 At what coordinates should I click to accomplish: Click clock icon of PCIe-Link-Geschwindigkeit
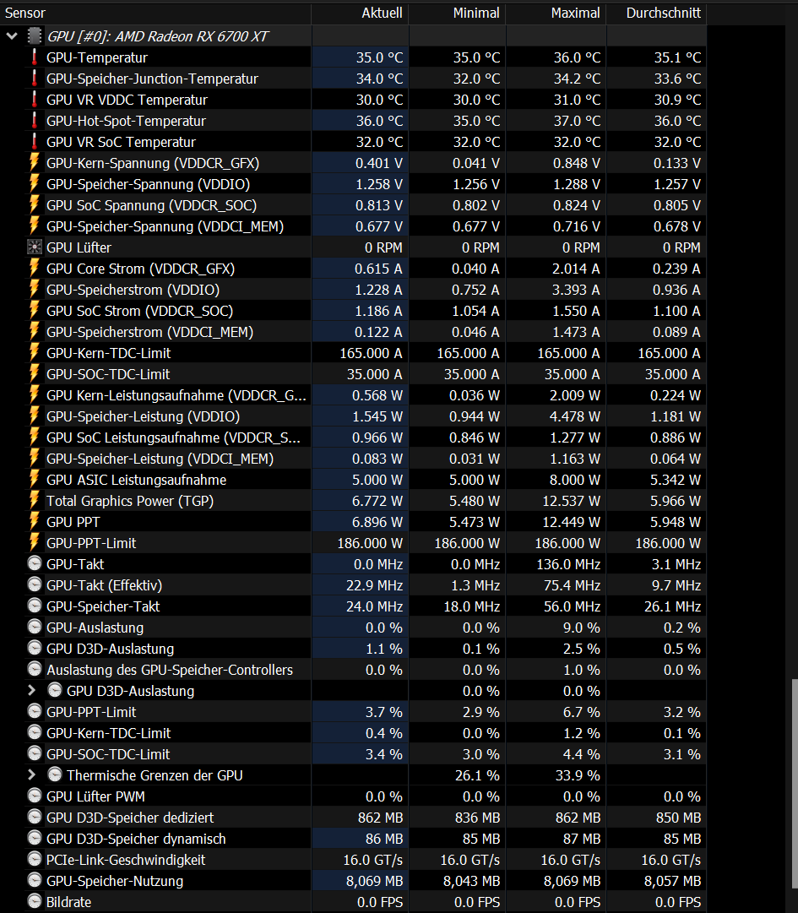click(x=35, y=860)
